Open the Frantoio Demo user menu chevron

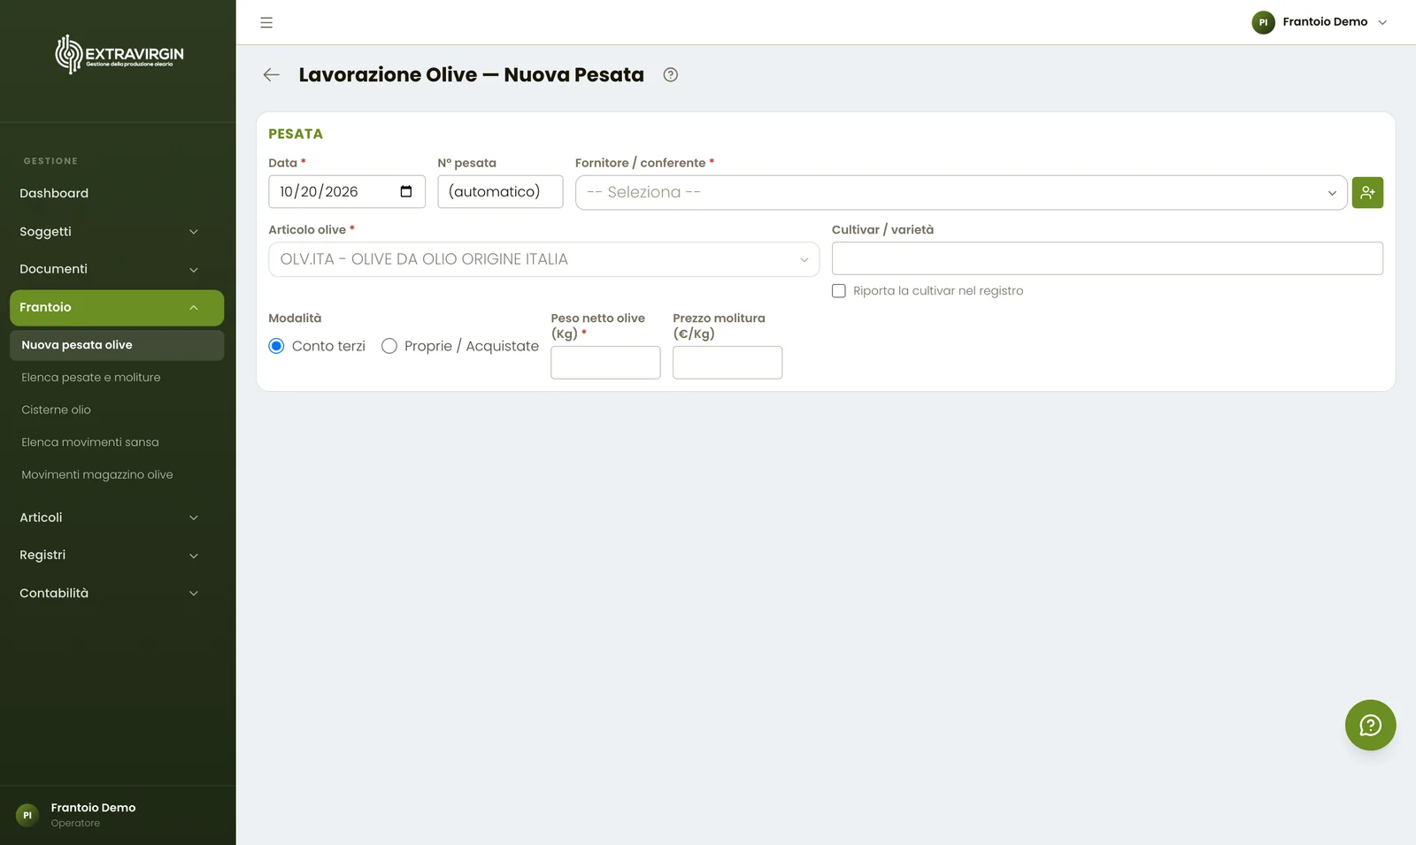[x=1382, y=22]
